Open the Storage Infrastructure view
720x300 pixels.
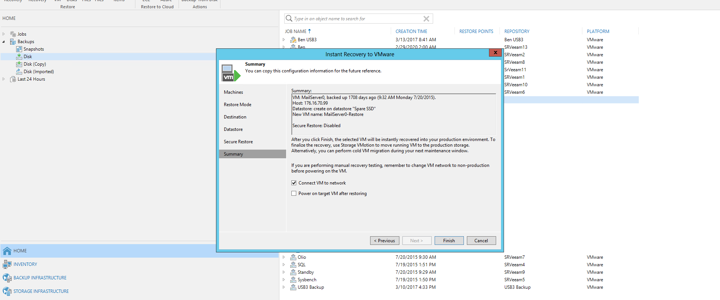point(41,291)
